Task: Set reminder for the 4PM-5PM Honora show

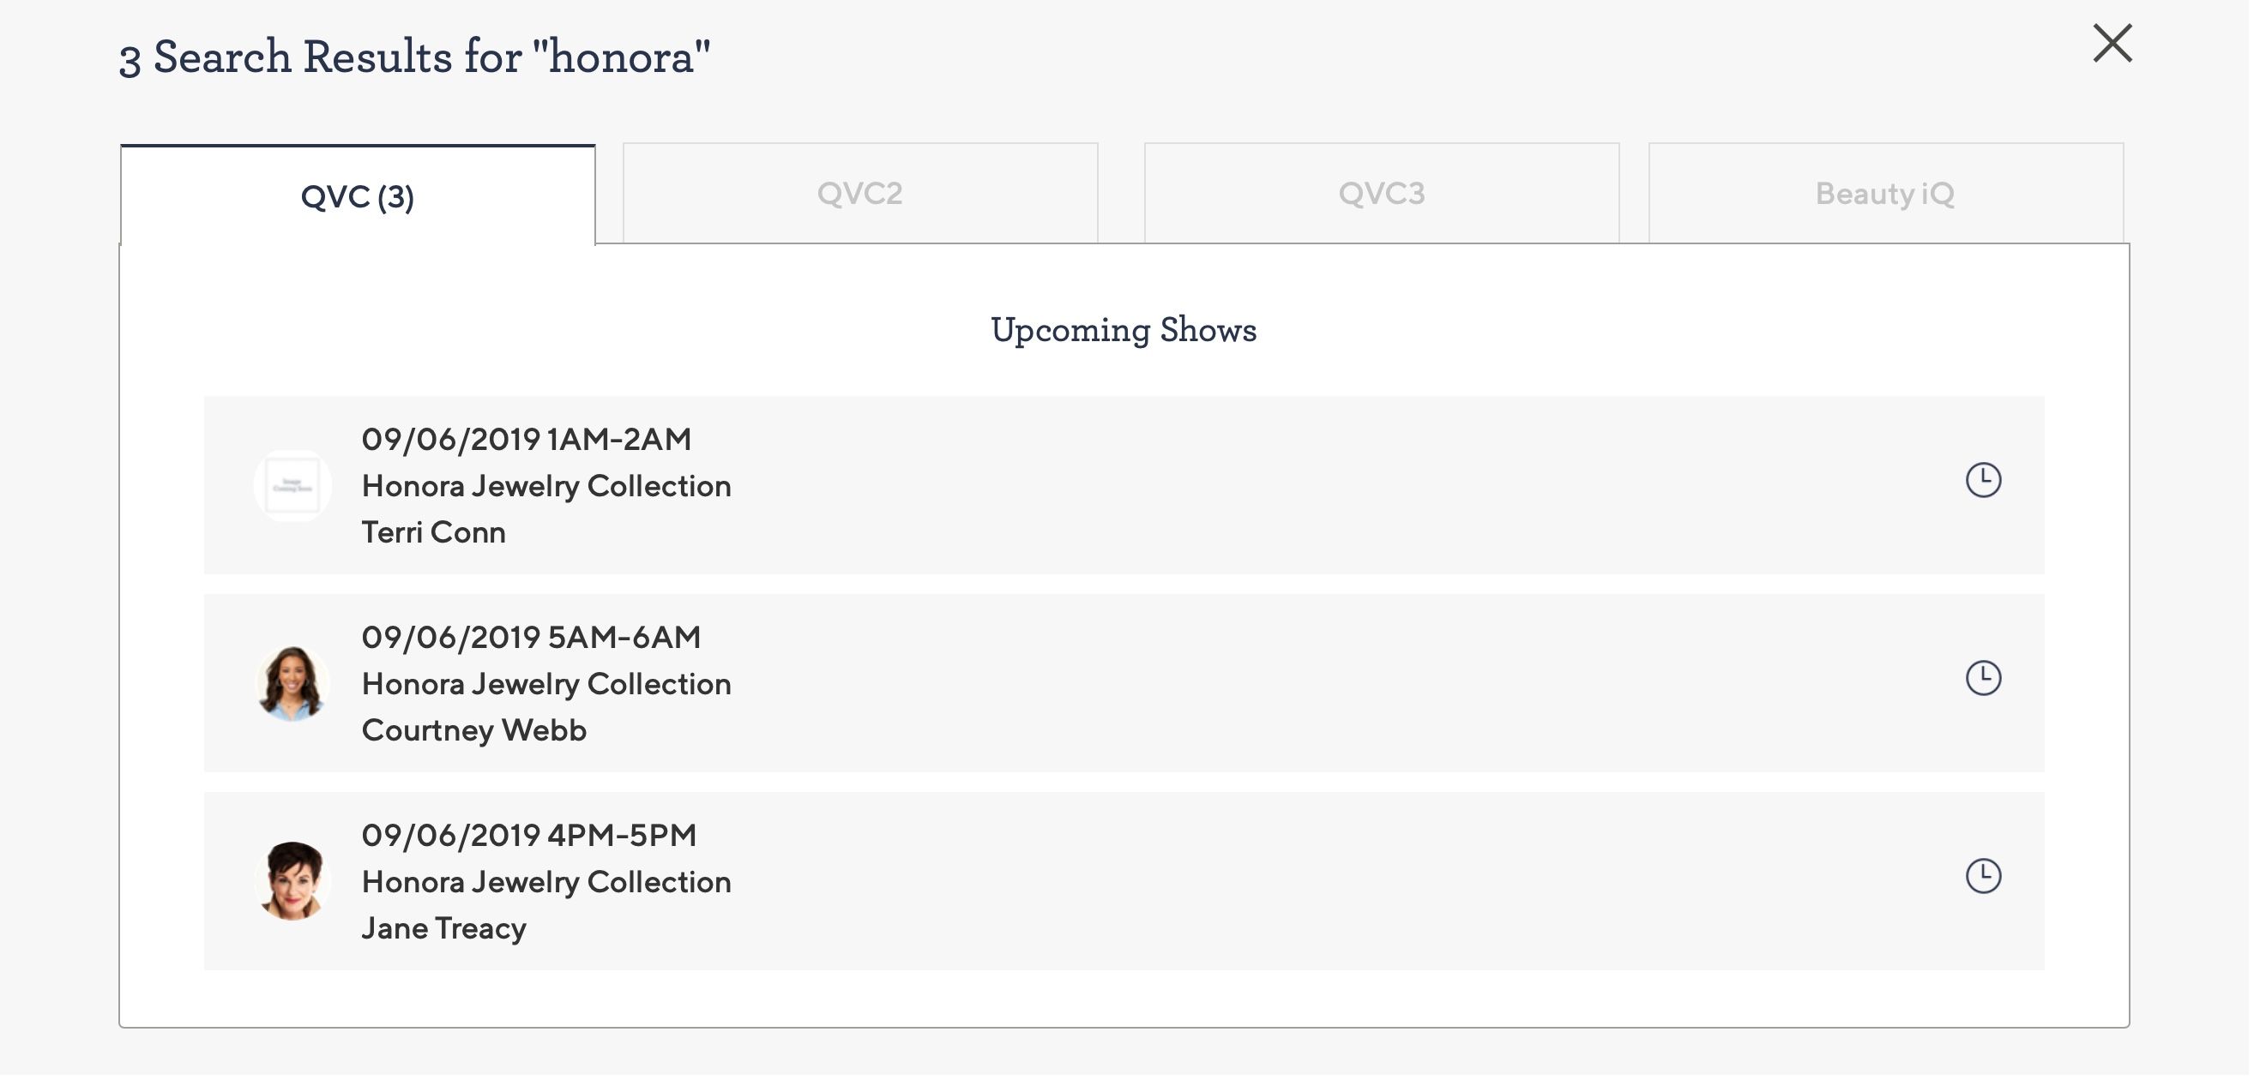Action: point(1983,875)
